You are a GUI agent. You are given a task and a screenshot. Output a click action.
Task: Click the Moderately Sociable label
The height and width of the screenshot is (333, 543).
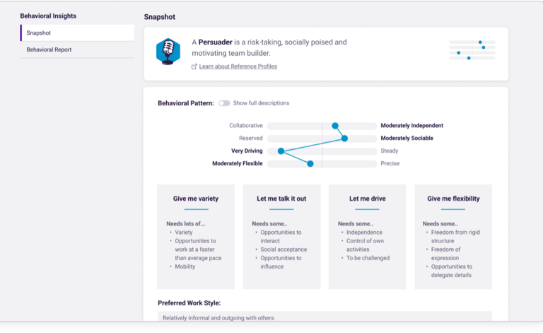tap(407, 139)
